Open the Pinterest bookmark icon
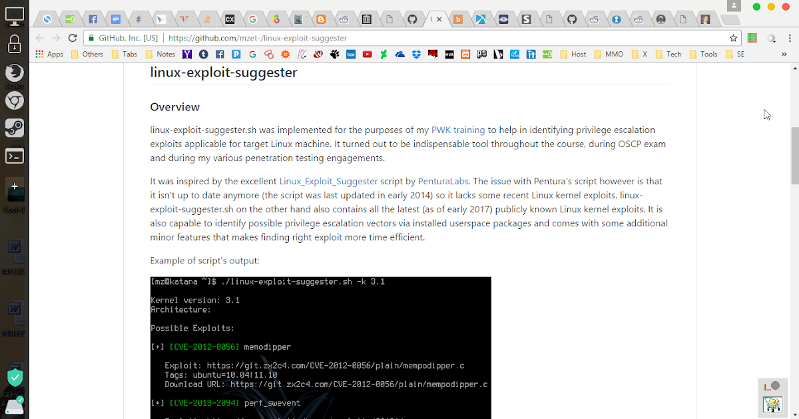Viewport: 799px width, 419px height. click(236, 54)
